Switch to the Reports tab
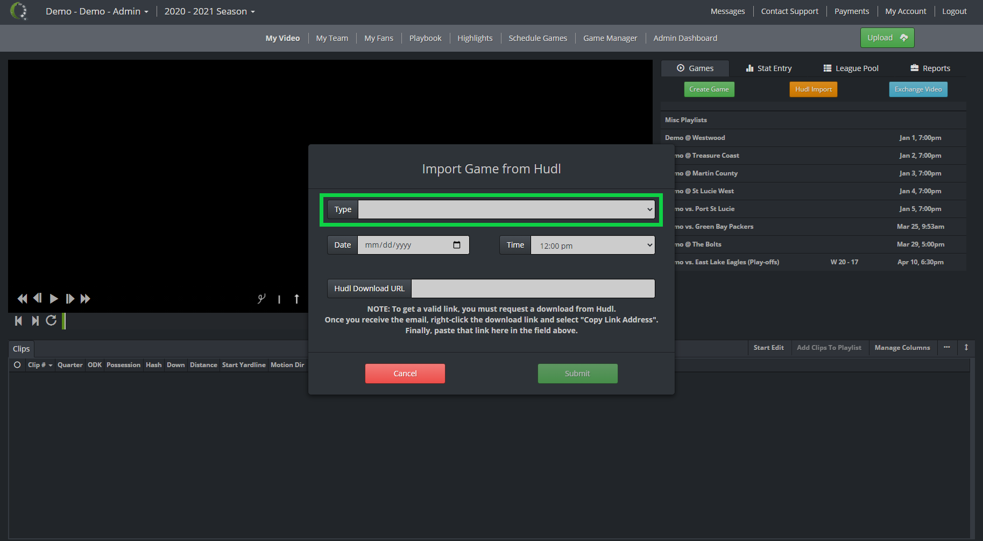This screenshot has height=541, width=983. [930, 68]
